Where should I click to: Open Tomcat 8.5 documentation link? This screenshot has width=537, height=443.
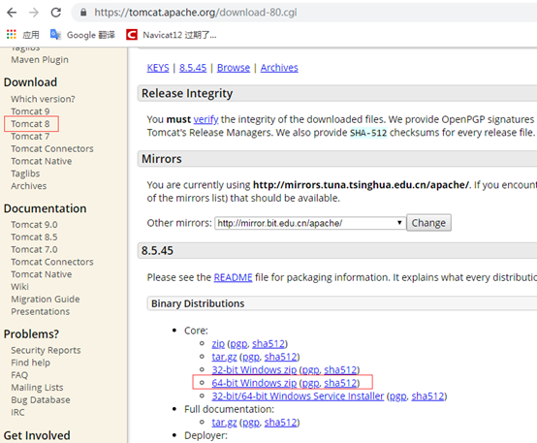click(x=34, y=237)
